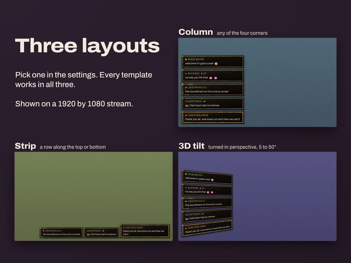The image size is (351, 263).
Task: Click the caption "turned in perspective, 5 to 50°"
Action: [242, 147]
